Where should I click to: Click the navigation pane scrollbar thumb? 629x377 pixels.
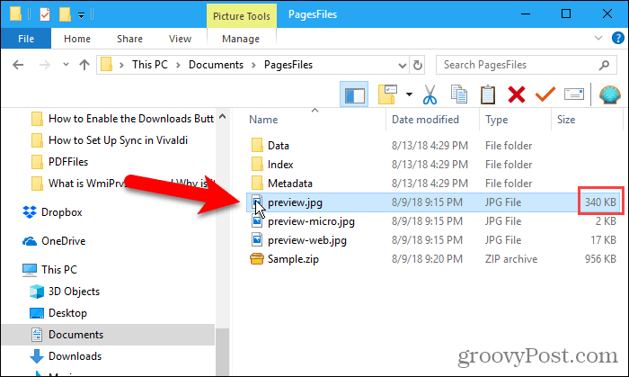click(222, 352)
